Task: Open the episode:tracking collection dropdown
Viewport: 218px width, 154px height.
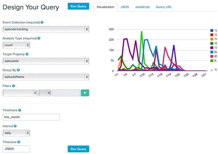Action: (46, 29)
